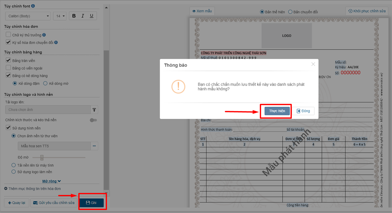Toggle Underline text formatting

click(x=92, y=16)
